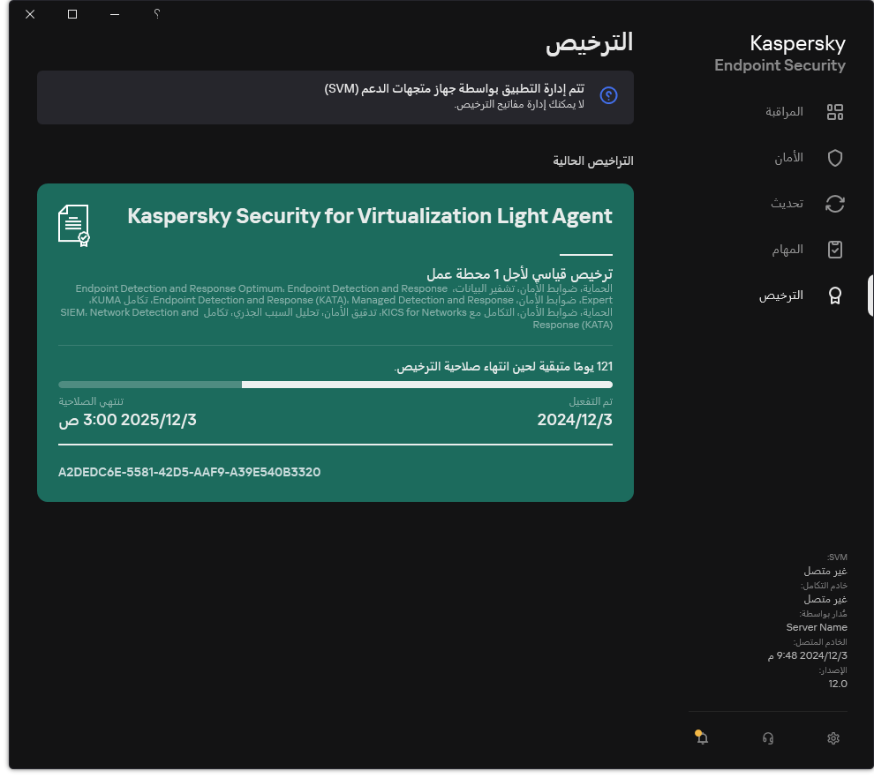Open the المراقبة section tab

click(x=786, y=112)
